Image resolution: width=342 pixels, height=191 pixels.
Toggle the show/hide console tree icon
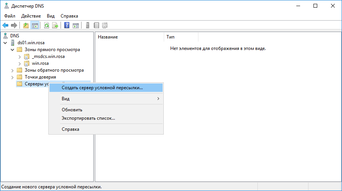[x=35, y=26]
